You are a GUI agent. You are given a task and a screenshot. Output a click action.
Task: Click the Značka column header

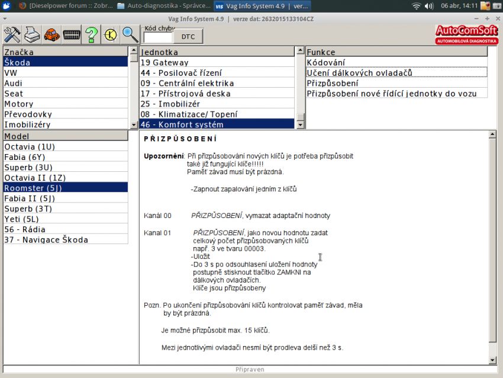(66, 52)
